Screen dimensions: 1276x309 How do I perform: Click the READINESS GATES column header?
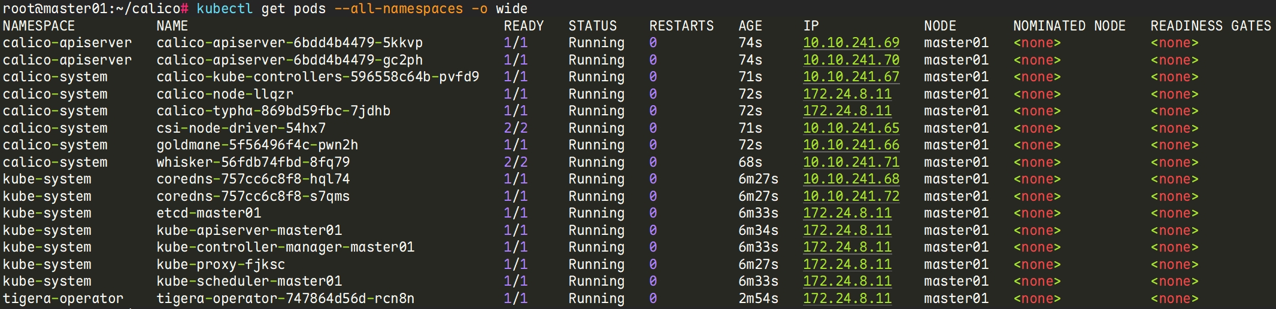tap(1210, 26)
